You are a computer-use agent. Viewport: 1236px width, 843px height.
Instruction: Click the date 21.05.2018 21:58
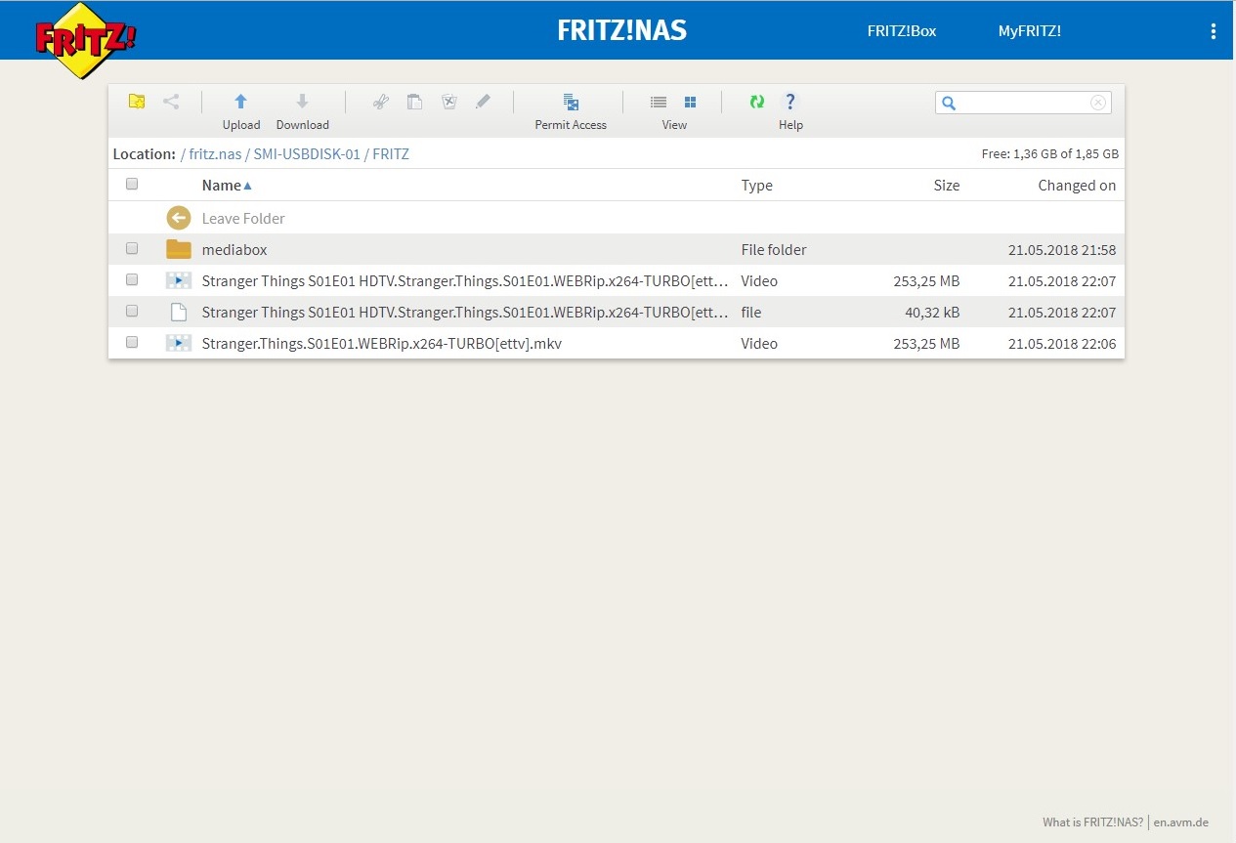[1062, 250]
